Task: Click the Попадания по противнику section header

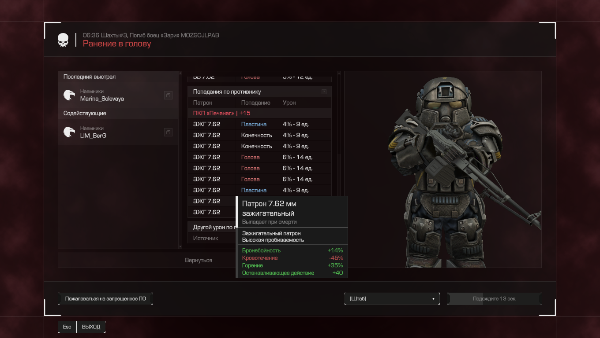Action: pos(259,92)
